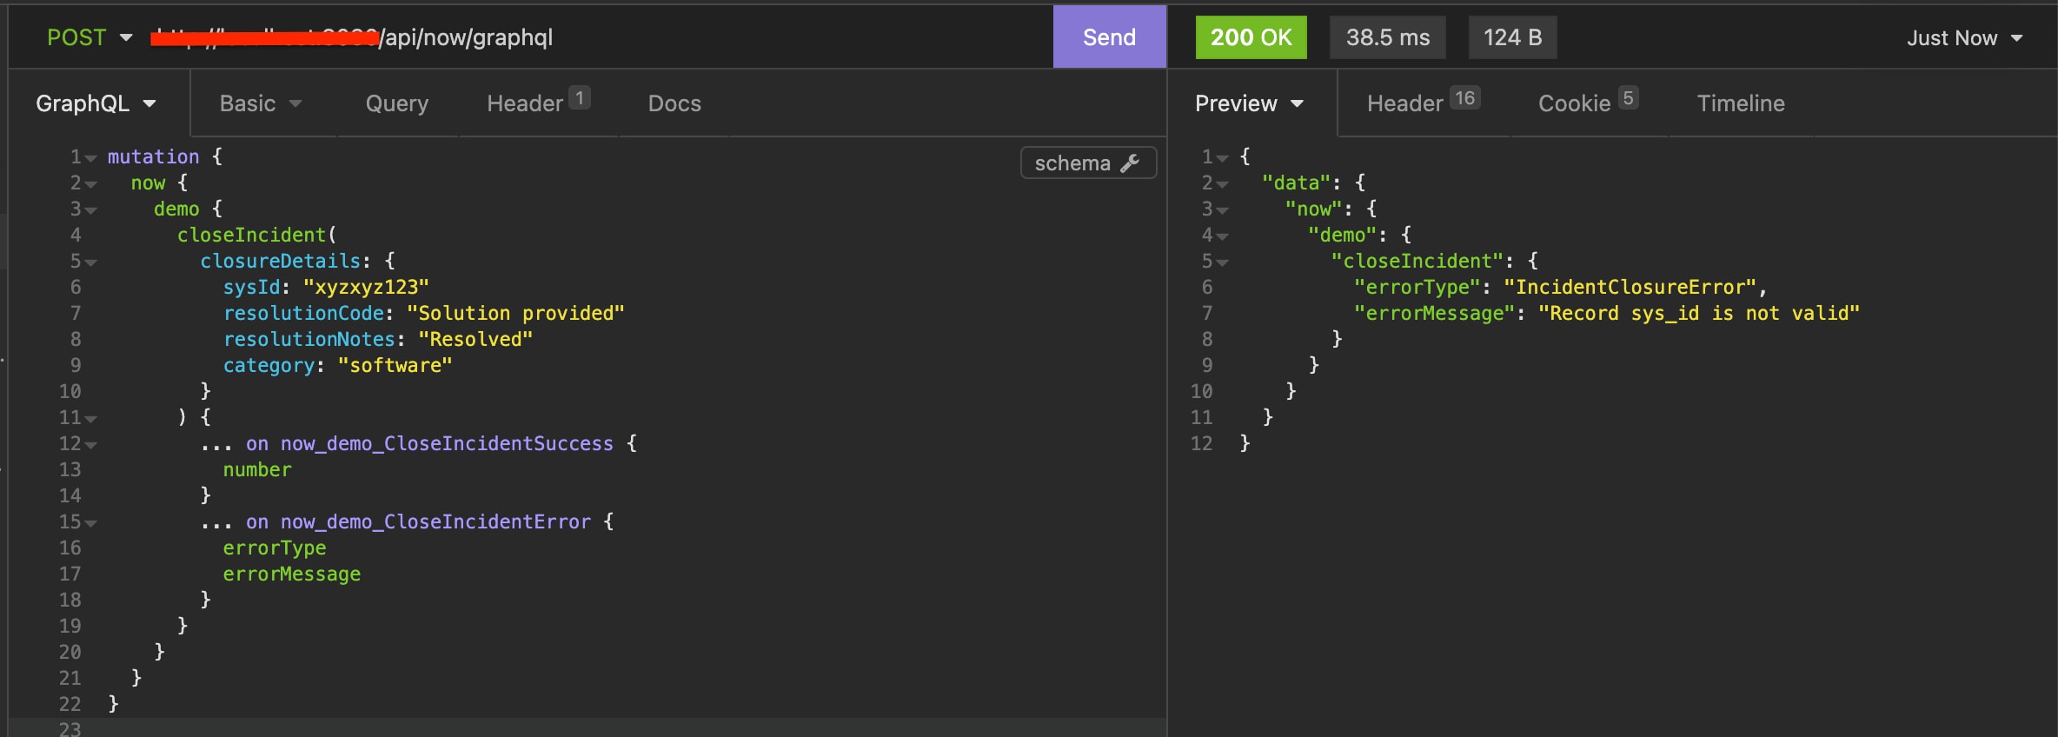Open the GraphQL body type dropdown
The image size is (2058, 737).
click(96, 103)
